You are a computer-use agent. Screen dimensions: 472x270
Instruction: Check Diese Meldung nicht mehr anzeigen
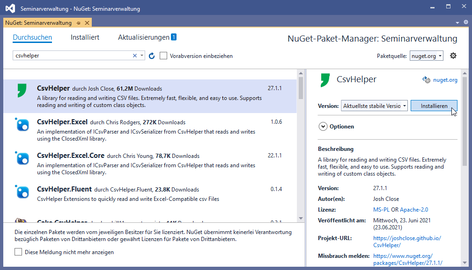(x=18, y=252)
